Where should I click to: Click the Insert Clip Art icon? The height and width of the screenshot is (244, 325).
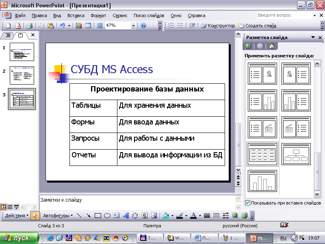tap(145, 216)
